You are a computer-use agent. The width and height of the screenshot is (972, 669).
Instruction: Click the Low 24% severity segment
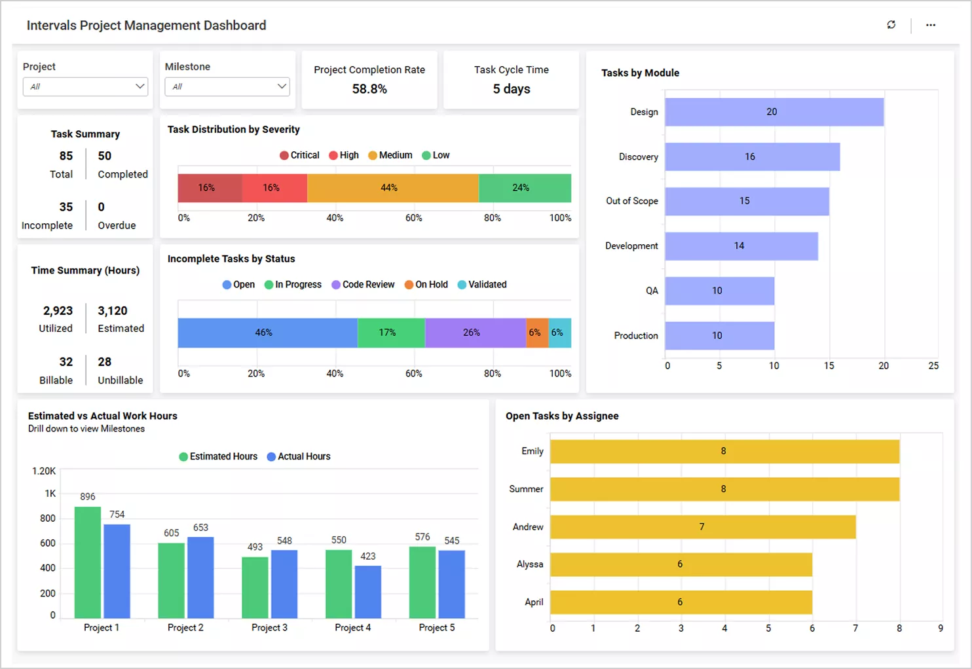525,188
